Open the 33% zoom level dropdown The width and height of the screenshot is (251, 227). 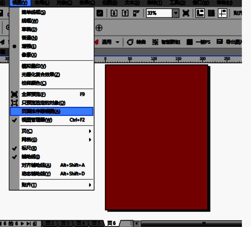pyautogui.click(x=176, y=13)
